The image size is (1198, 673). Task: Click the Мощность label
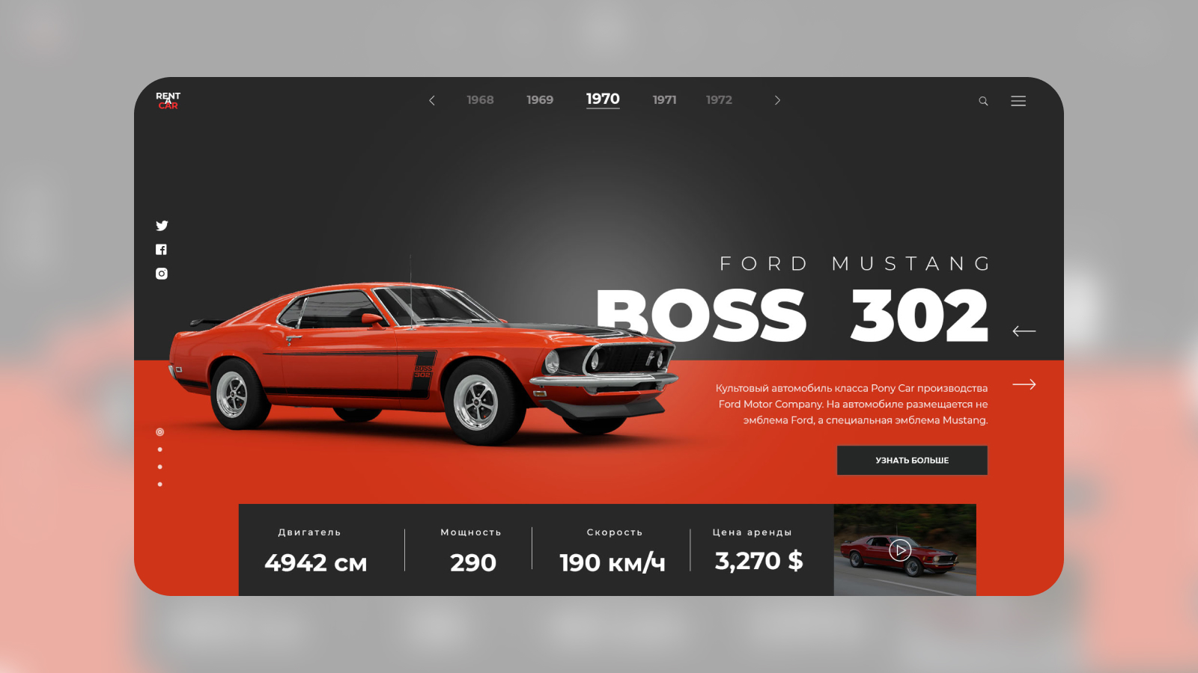point(471,532)
